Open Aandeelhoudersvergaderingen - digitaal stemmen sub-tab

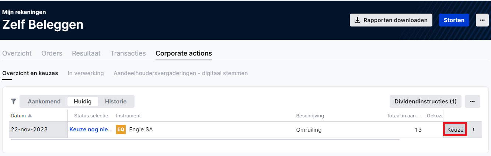(x=181, y=73)
